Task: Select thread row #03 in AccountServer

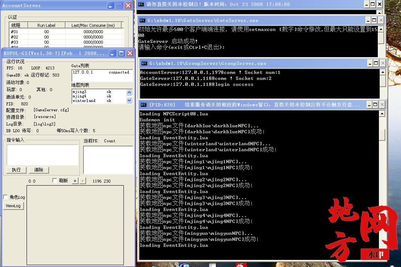Action: click(66, 42)
